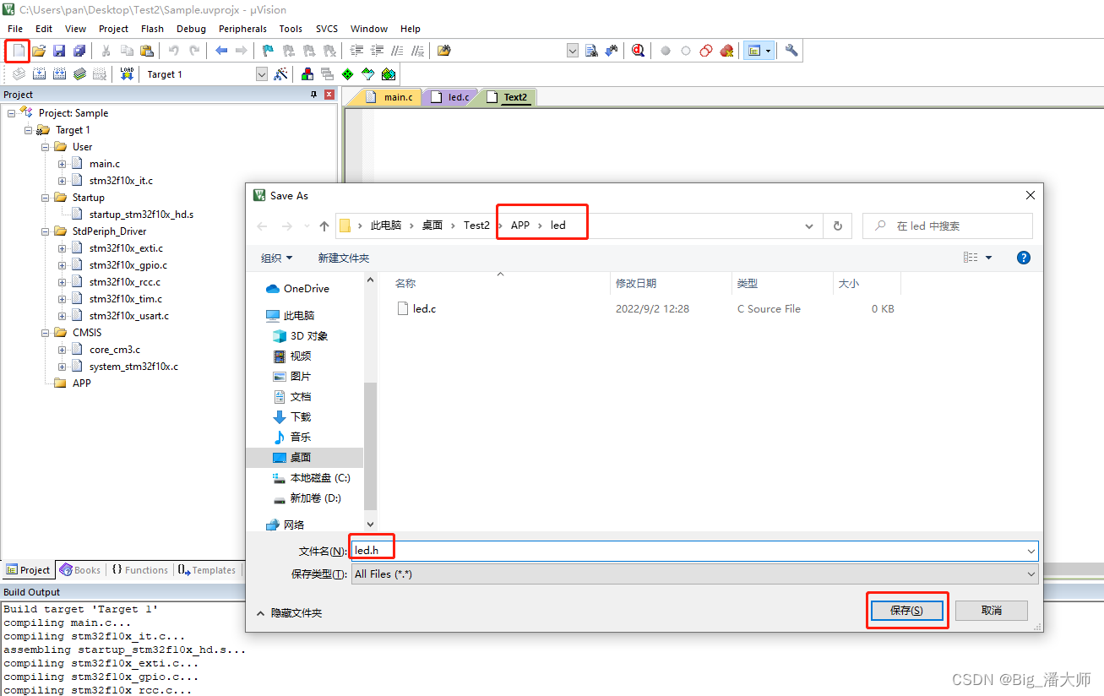1104x696 pixels.
Task: Click the Batch Build toolbar icon
Action: point(79,74)
